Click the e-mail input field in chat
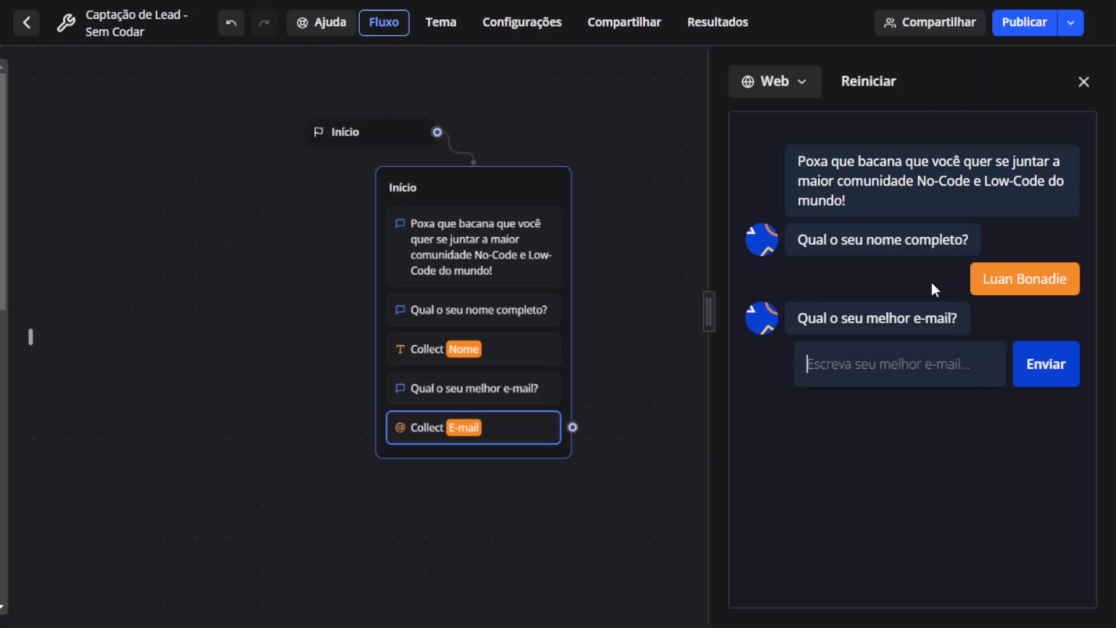Viewport: 1116px width, 628px height. point(900,364)
